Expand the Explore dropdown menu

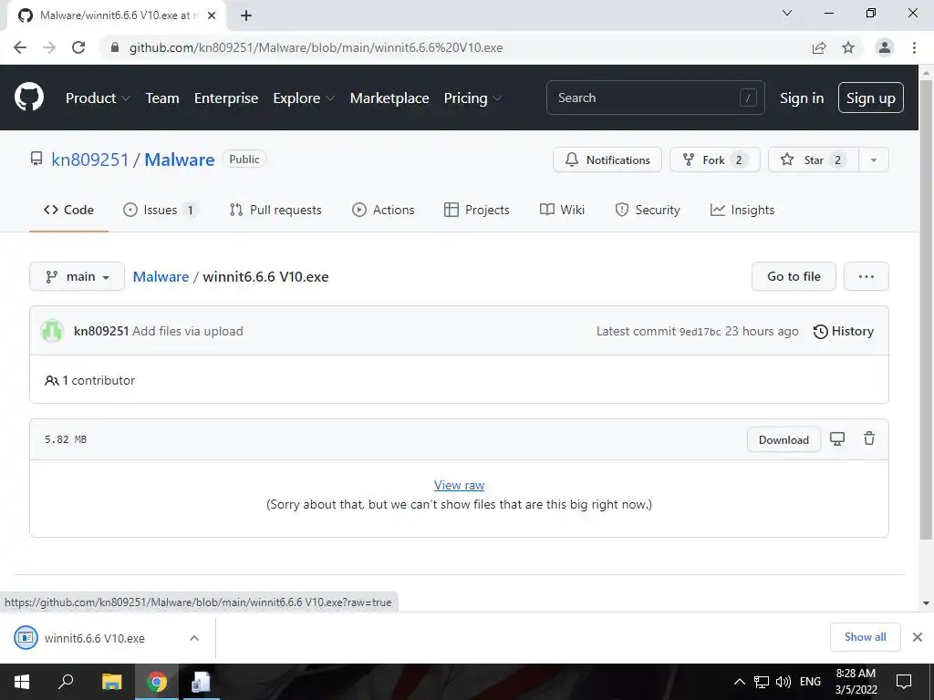click(x=304, y=98)
